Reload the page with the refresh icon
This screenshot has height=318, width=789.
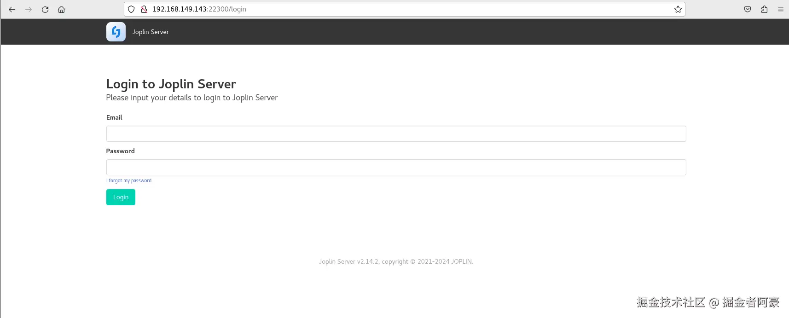coord(45,9)
